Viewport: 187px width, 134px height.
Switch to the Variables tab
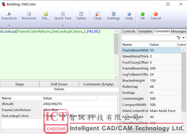point(145,31)
